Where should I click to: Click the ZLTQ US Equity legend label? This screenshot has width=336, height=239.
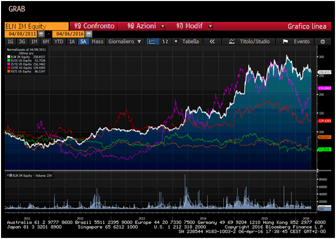21,64
